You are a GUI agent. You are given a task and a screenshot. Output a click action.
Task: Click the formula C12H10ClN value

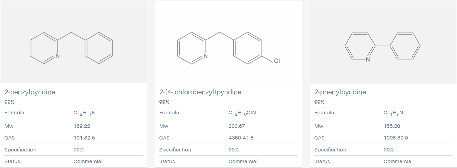tap(242, 113)
